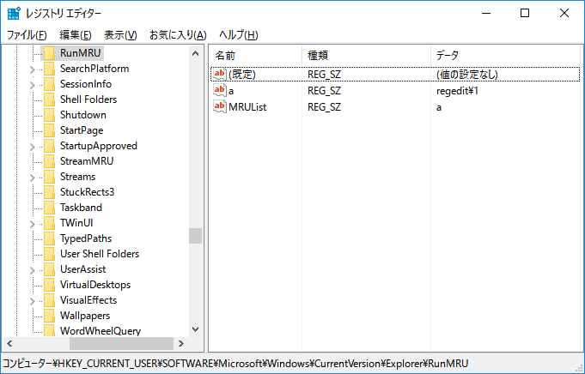
Task: Expand the SessionInfo key
Action: click(32, 85)
